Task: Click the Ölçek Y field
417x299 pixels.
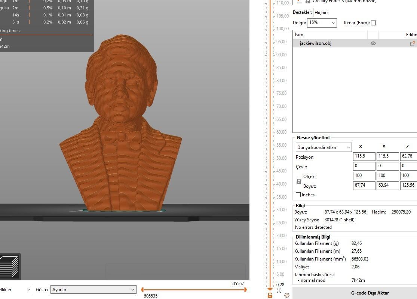Action: 388,175
